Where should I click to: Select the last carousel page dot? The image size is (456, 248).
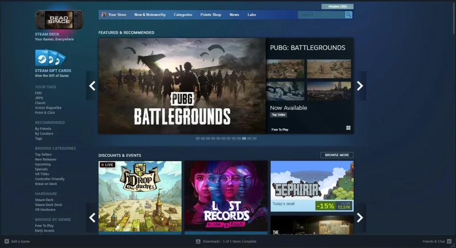(x=254, y=139)
